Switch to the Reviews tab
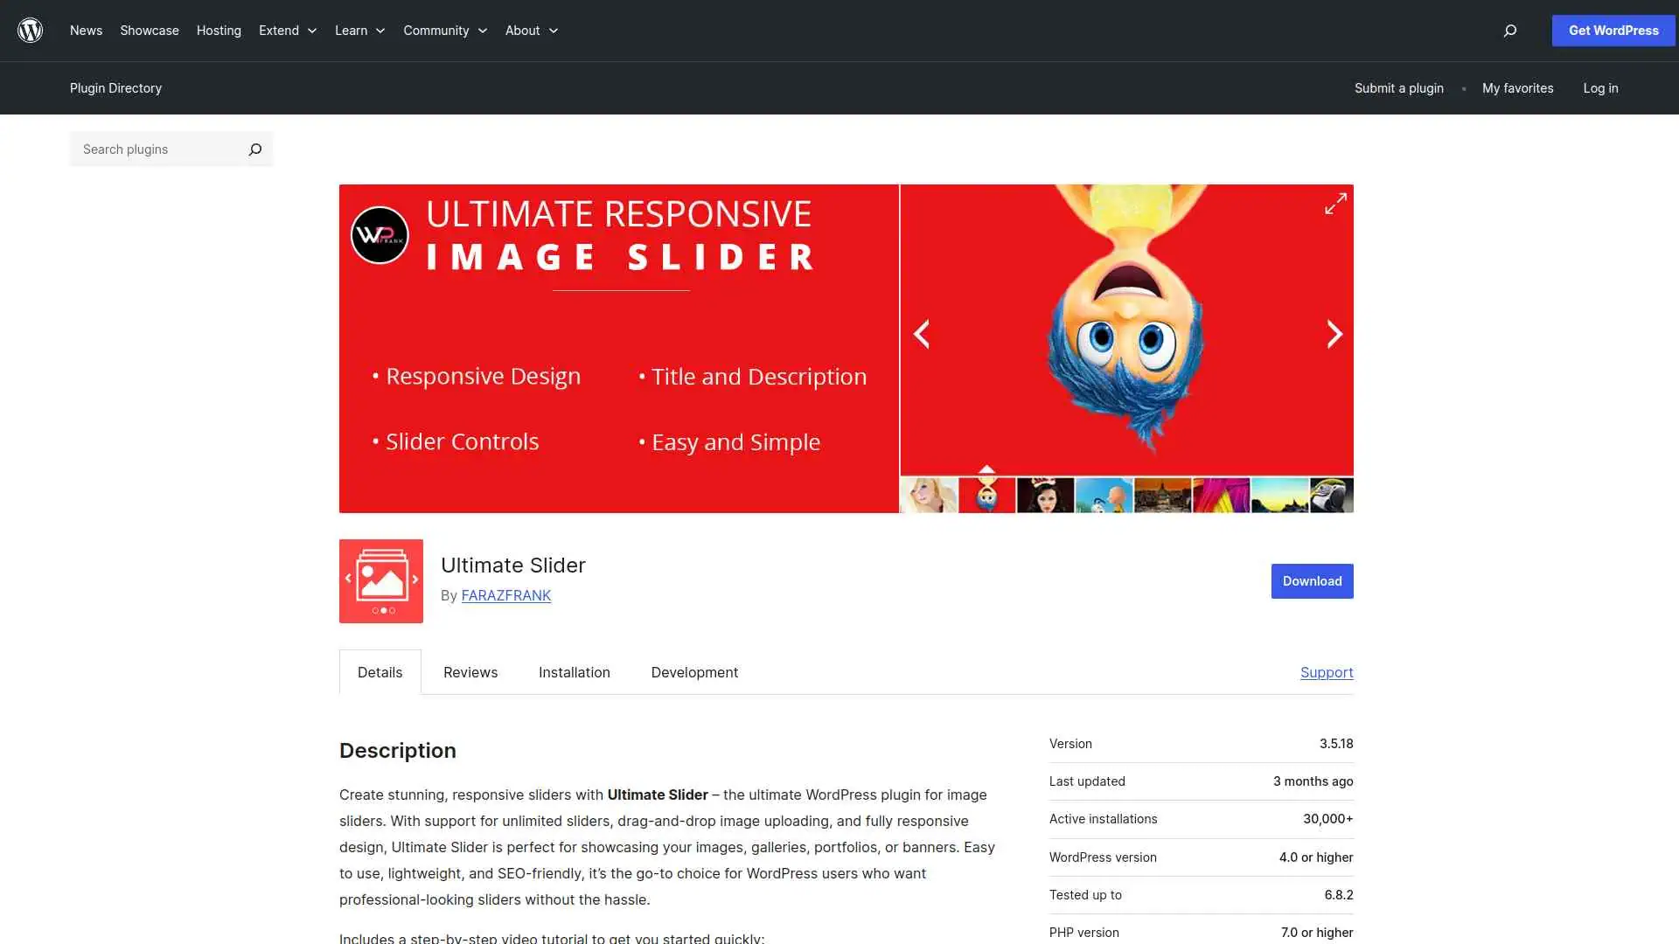Screen dimensions: 1679x944 [470, 672]
